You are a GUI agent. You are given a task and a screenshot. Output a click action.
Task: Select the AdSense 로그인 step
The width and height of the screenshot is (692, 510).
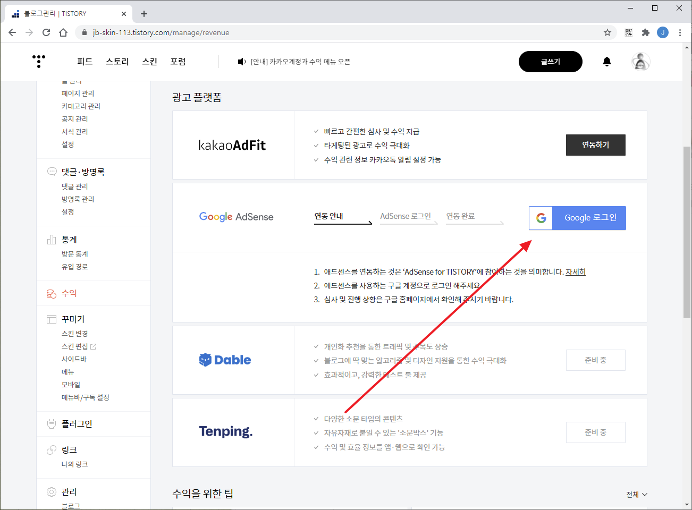[x=409, y=217]
